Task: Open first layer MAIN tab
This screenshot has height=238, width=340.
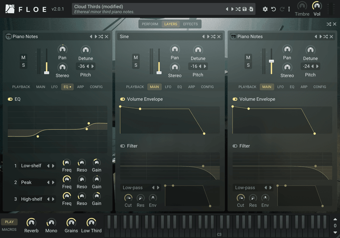Action: click(x=40, y=87)
